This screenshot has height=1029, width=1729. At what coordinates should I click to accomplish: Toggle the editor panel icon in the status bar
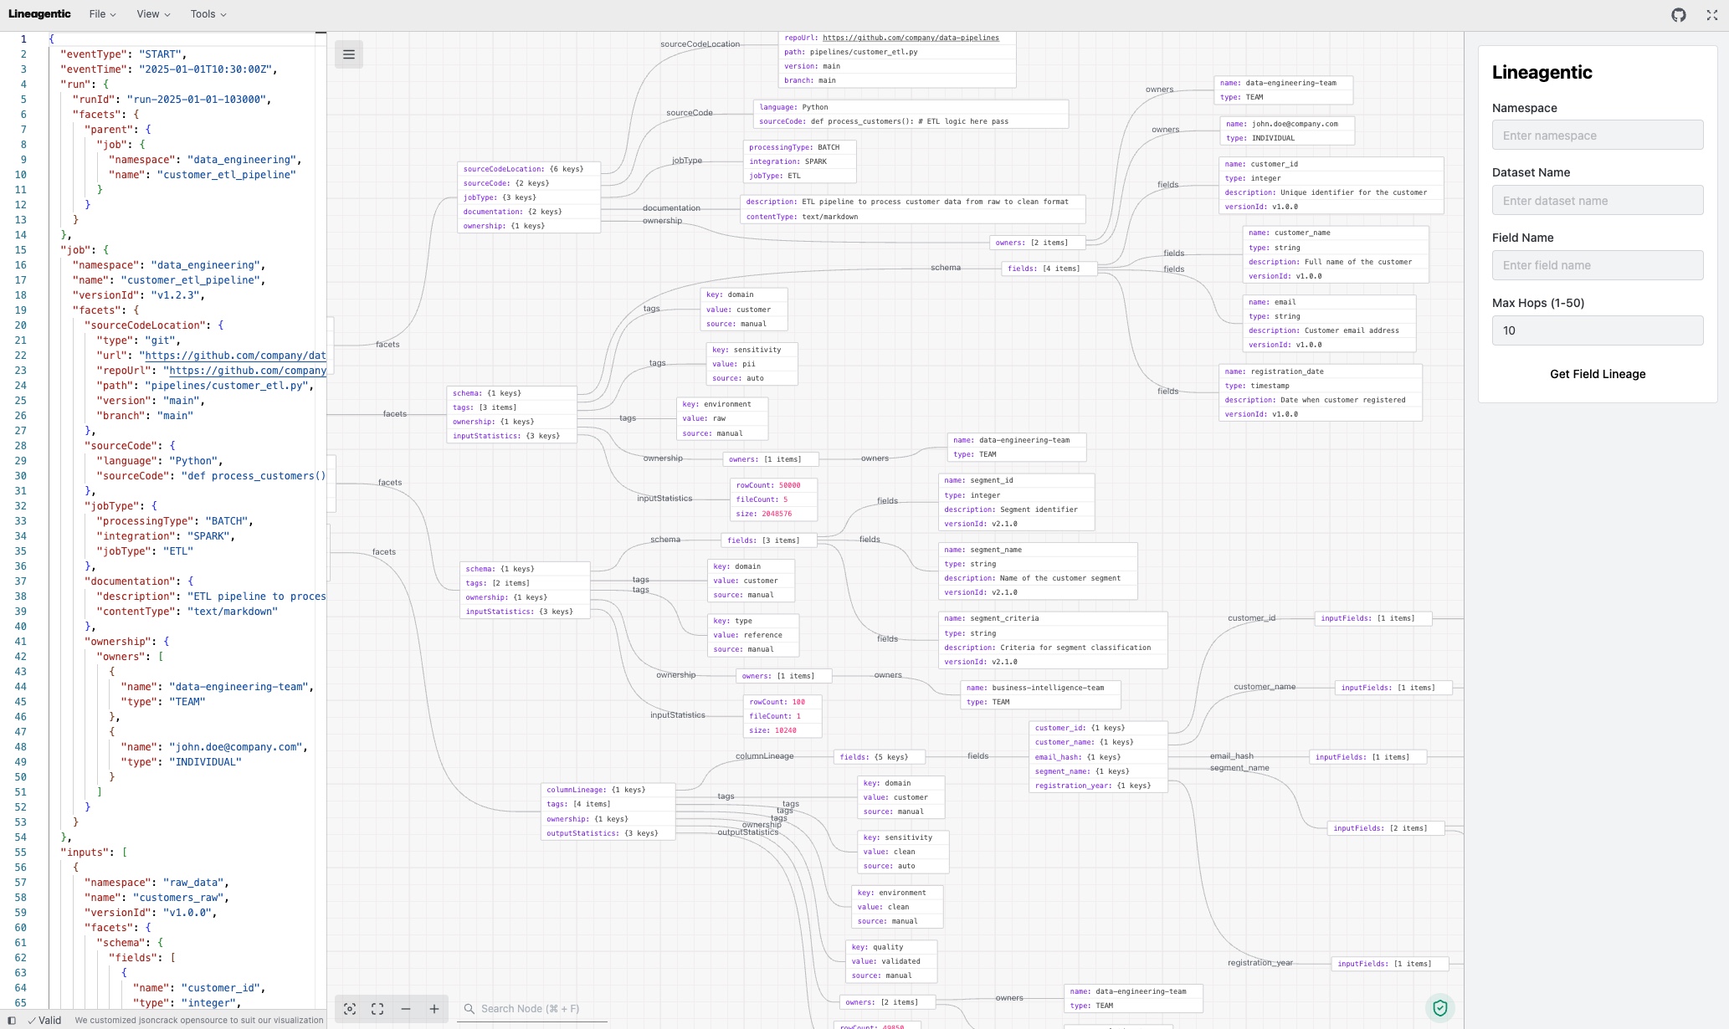[x=11, y=1020]
